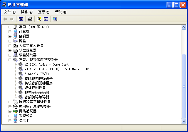Viewport: 188px width, 132px height.
Task: Click Scan for hardware changes toolbar icon
Action: (55, 19)
